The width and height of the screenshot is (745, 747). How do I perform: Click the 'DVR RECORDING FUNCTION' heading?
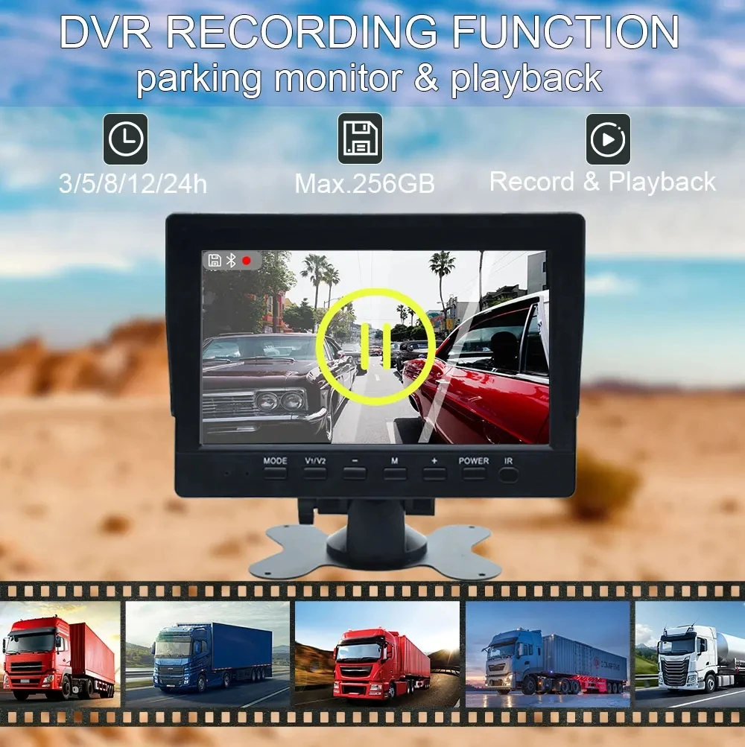coord(370,32)
